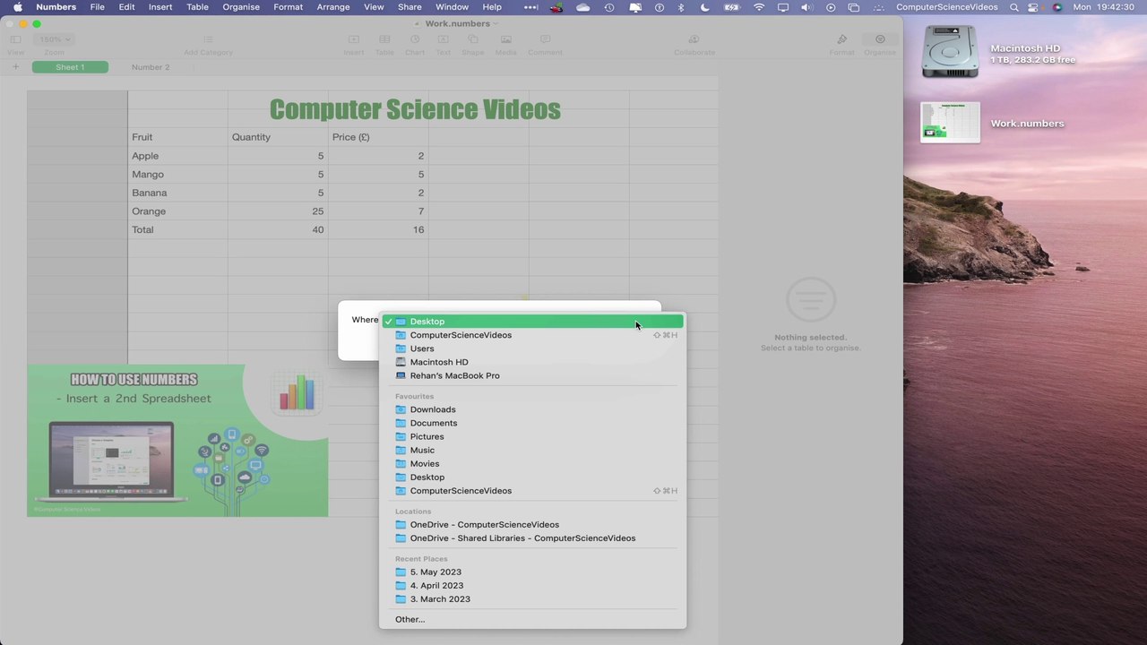Click the Comment toolbar icon
This screenshot has height=645, width=1147.
pos(545,39)
